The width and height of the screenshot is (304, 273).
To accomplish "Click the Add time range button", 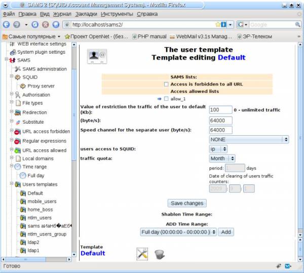I will coord(226,232).
